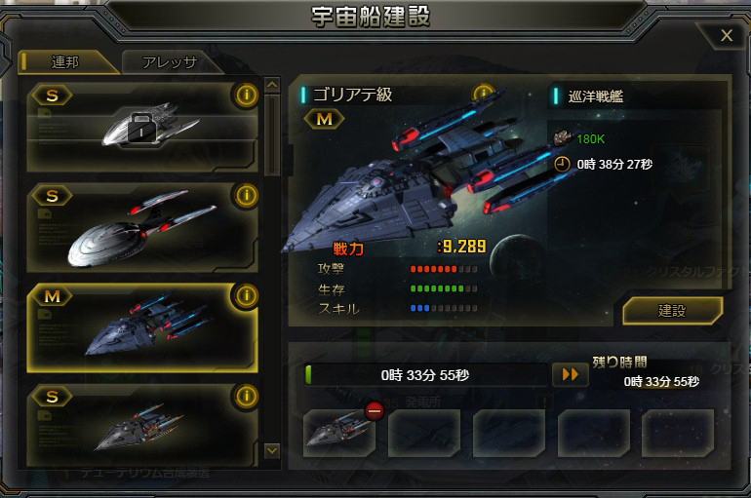This screenshot has width=751, height=498.
Task: Click the 建設 build button
Action: pos(672,311)
